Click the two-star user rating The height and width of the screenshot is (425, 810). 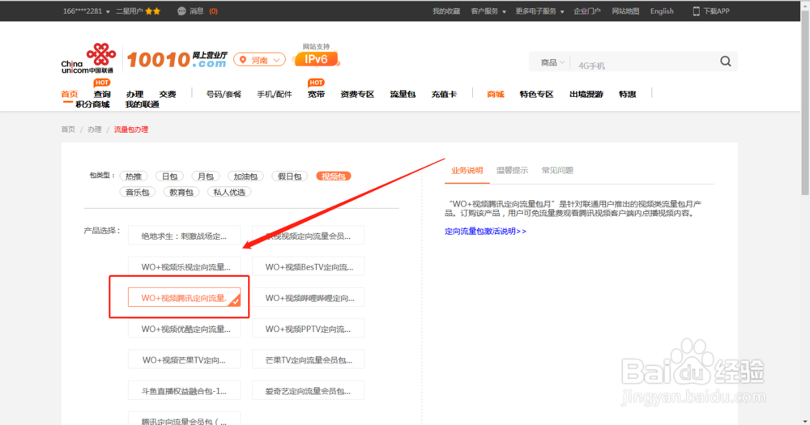click(x=153, y=11)
